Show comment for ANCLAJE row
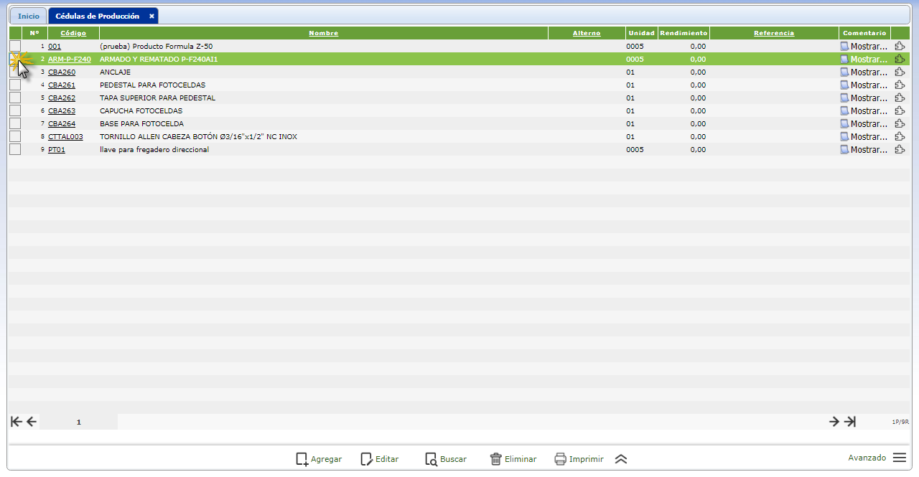 [x=864, y=72]
